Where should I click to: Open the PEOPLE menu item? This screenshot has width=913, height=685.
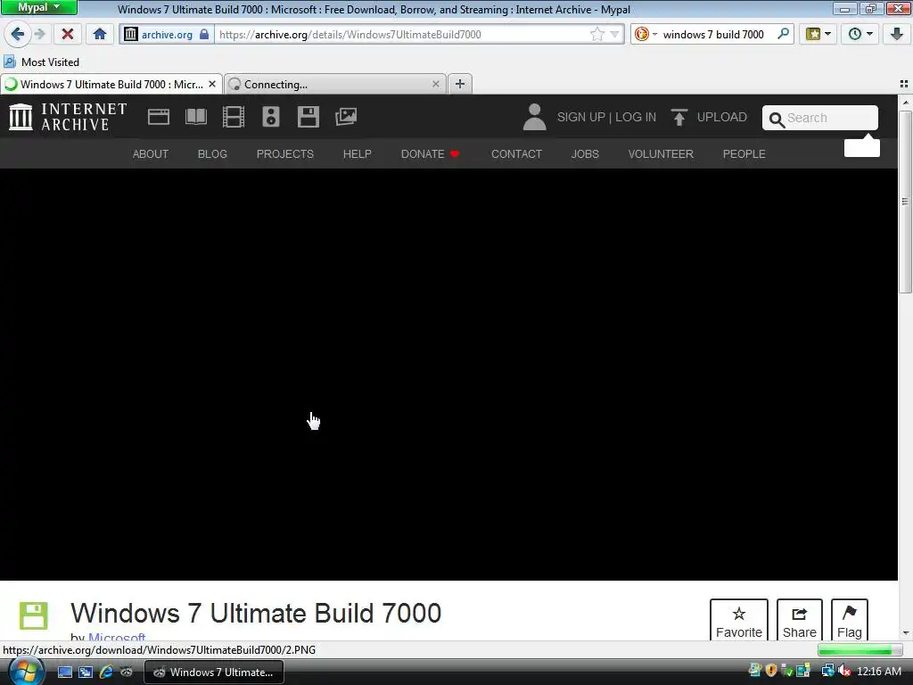[x=744, y=153]
